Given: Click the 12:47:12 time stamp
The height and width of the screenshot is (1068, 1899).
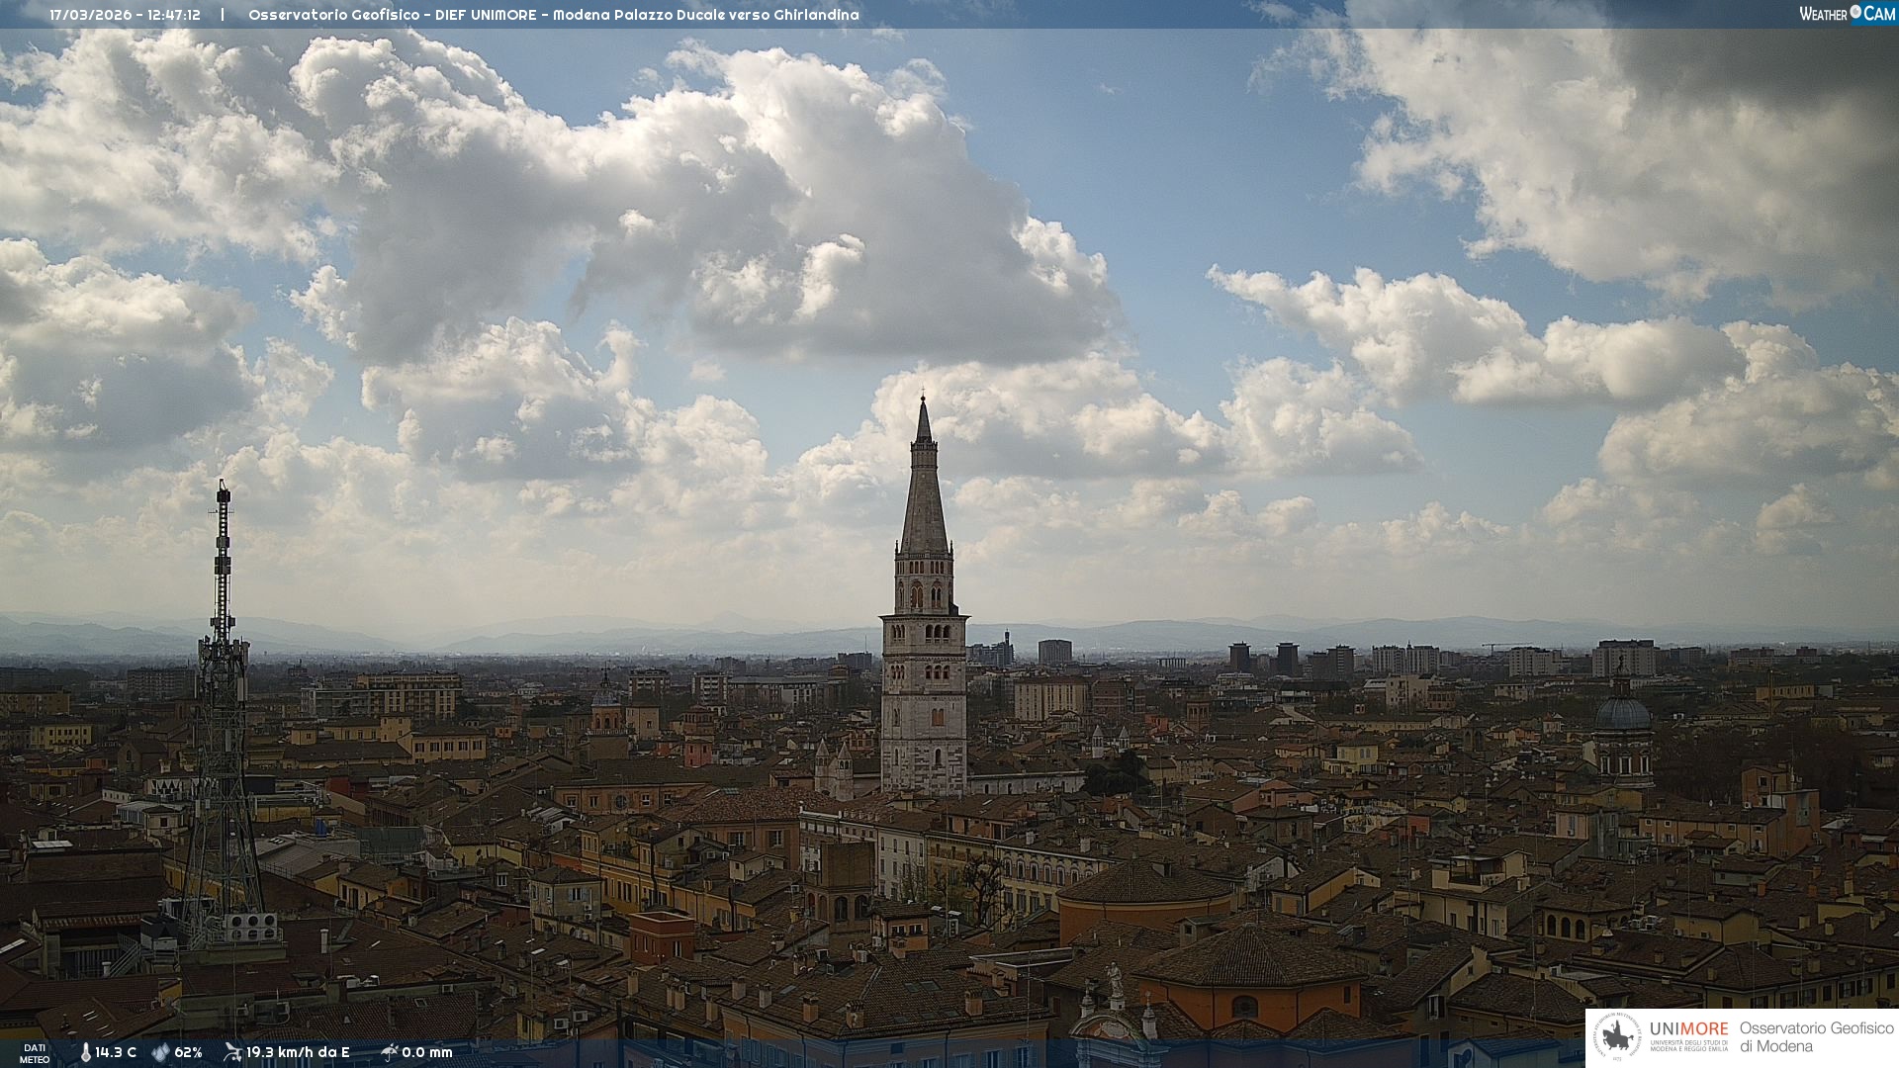Looking at the screenshot, I should 173,15.
